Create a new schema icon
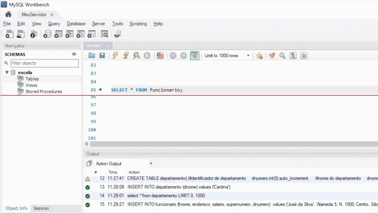Image resolution: width=378 pixels, height=213 pixels. [x=48, y=34]
